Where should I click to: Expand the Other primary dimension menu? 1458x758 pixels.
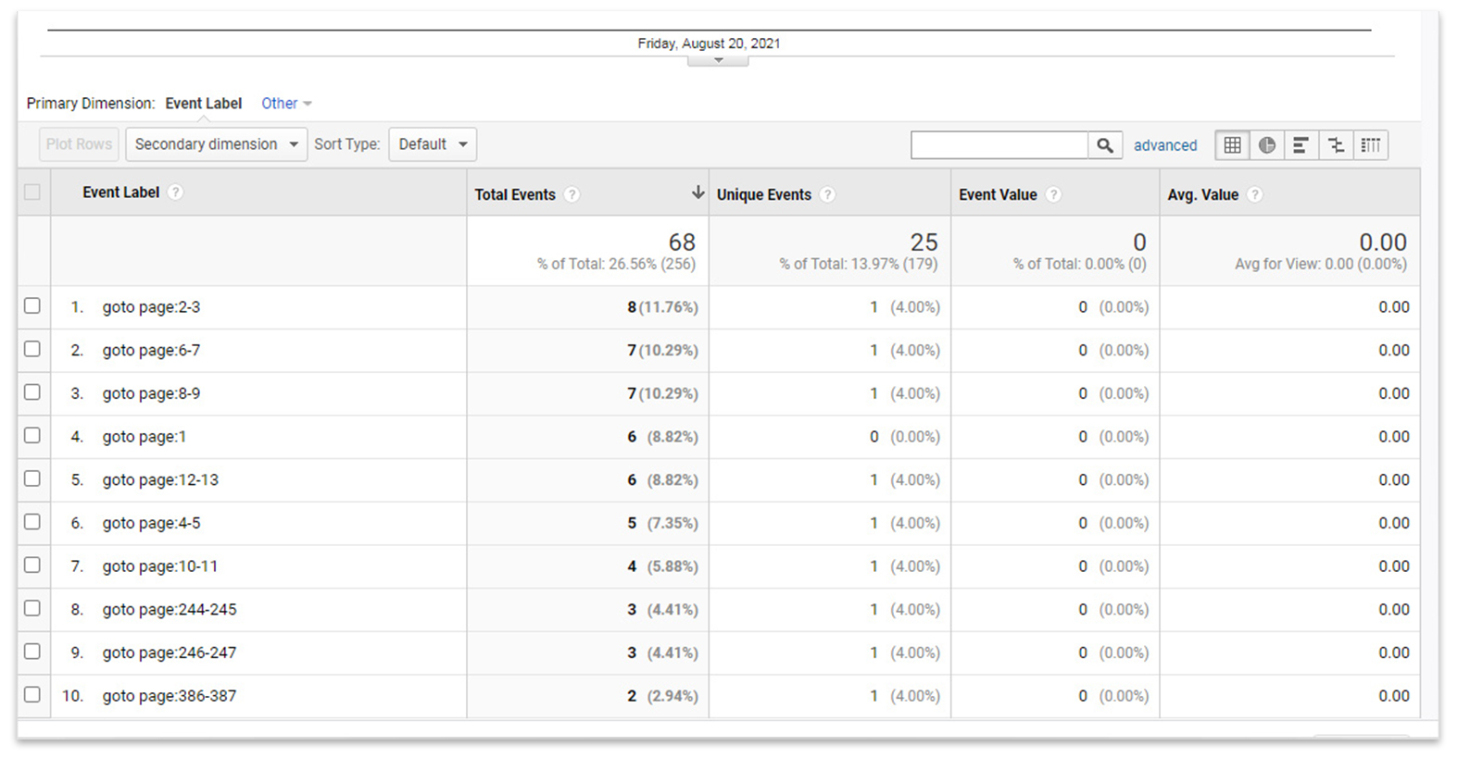(x=285, y=104)
